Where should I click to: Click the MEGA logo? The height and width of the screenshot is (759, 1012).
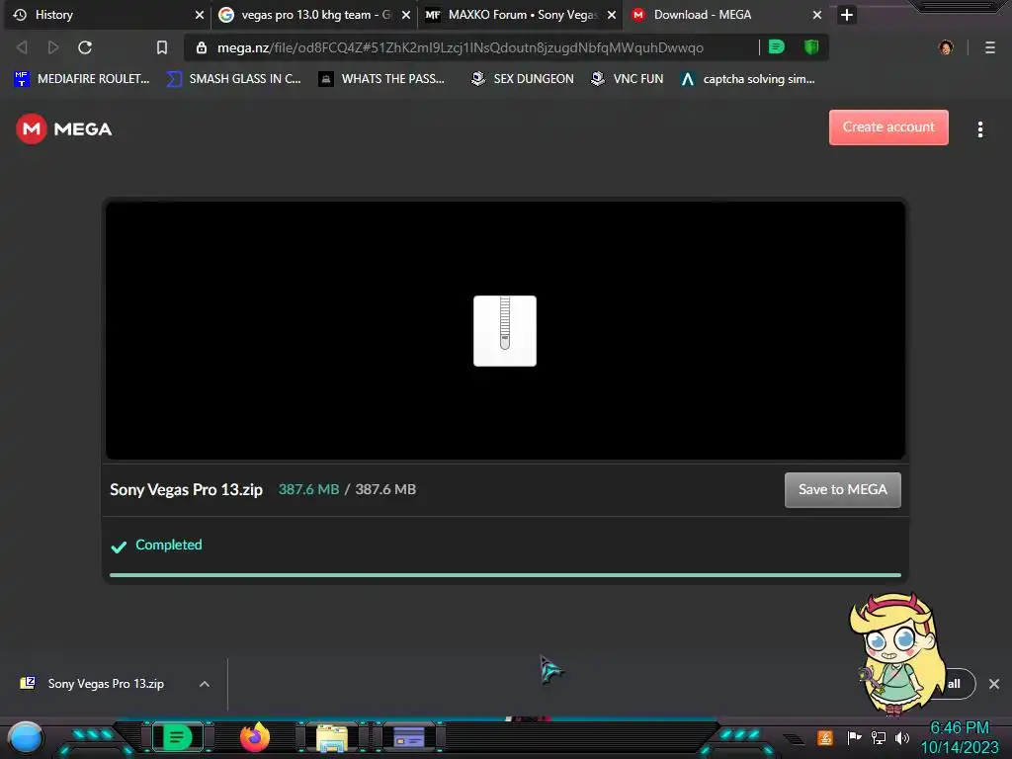(64, 129)
